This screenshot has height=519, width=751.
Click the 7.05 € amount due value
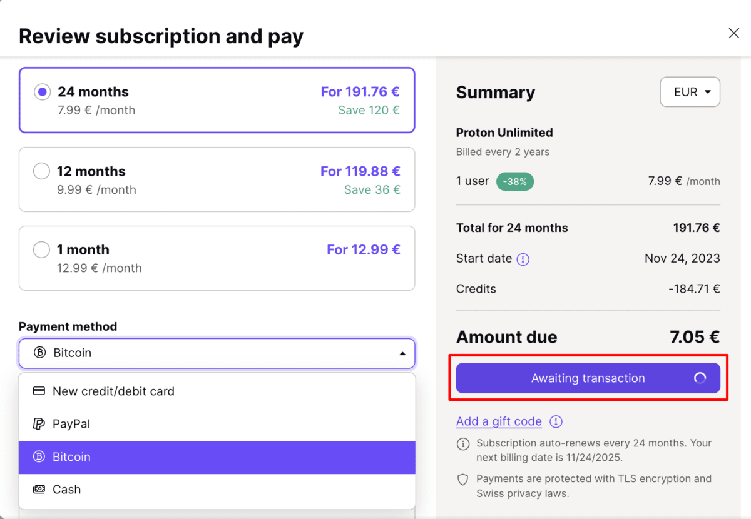(x=695, y=337)
